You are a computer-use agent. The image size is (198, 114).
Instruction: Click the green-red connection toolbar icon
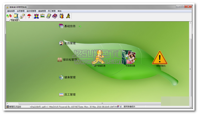pyautogui.click(x=9, y=16)
